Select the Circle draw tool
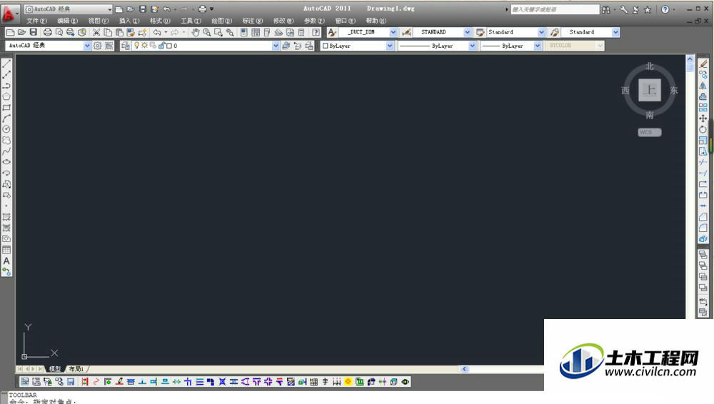714x404 pixels. point(6,129)
